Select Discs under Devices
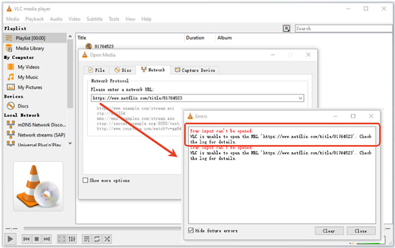This screenshot has height=248, width=395. tap(23, 106)
